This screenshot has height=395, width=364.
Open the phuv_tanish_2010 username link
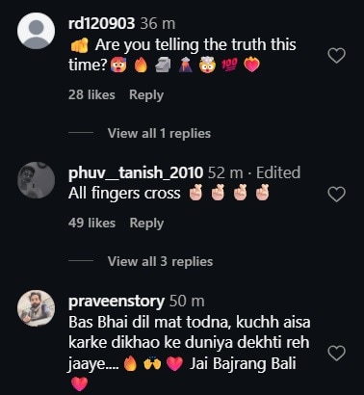(x=136, y=172)
